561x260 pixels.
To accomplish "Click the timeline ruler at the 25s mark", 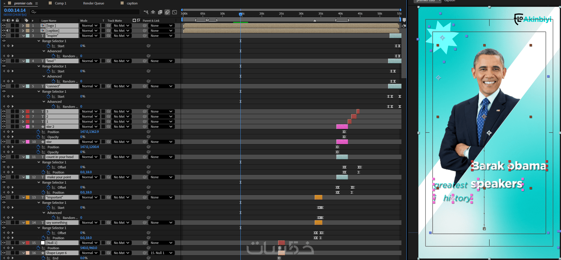I will pyautogui.click(x=281, y=14).
